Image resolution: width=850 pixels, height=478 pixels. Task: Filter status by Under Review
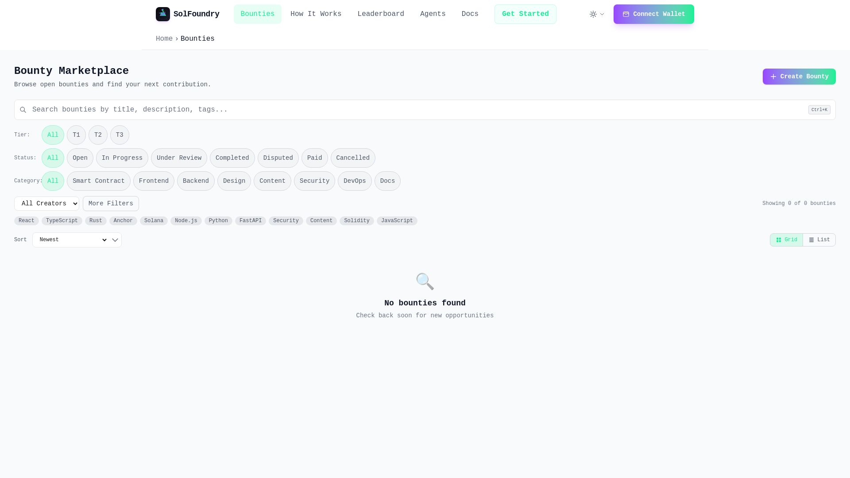coord(179,158)
